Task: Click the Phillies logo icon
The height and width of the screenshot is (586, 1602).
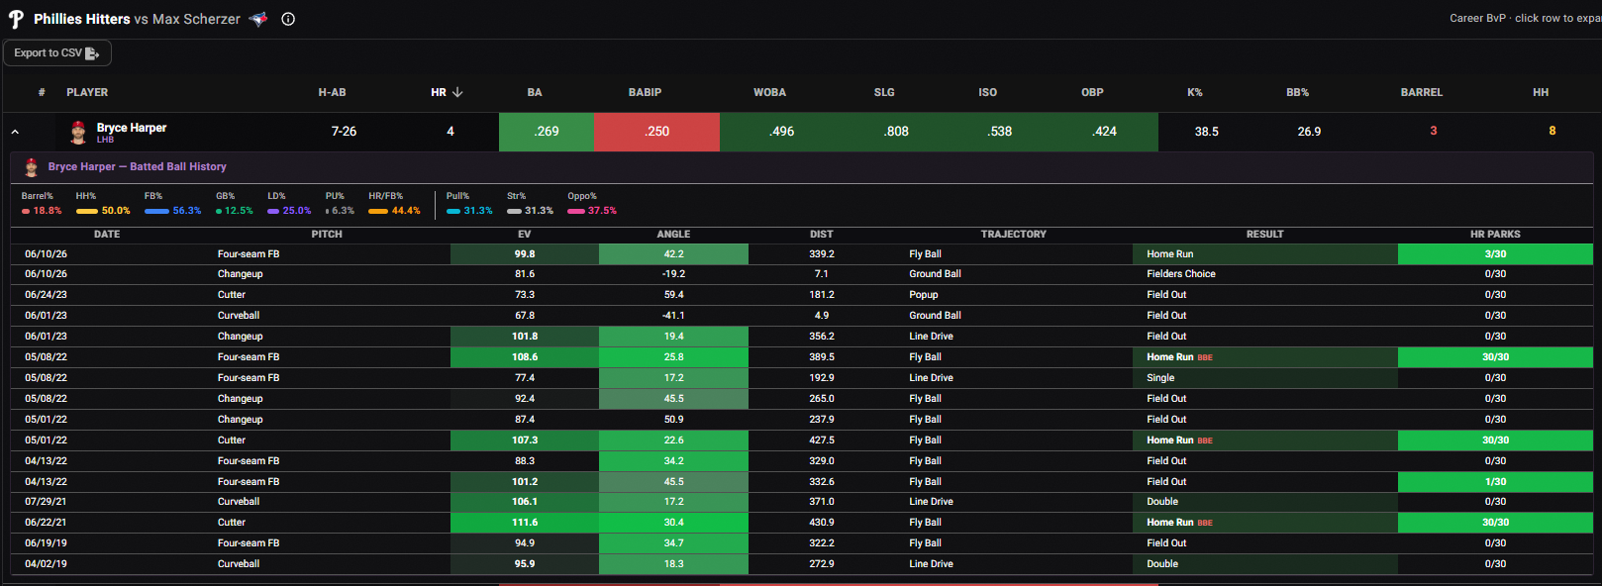Action: pyautogui.click(x=16, y=19)
